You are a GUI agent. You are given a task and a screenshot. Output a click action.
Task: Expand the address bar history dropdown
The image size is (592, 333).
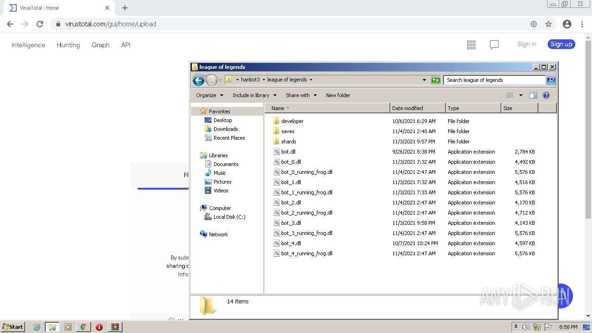[424, 80]
